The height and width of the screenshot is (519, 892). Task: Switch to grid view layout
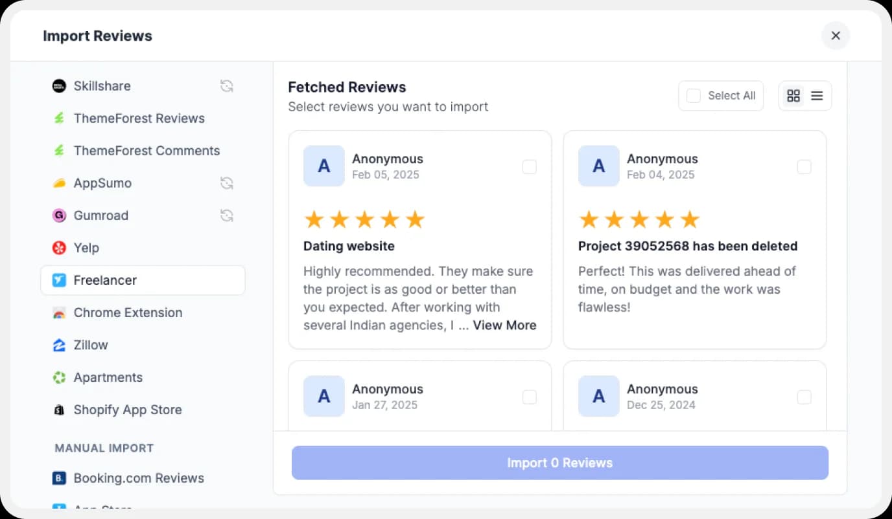click(x=793, y=95)
